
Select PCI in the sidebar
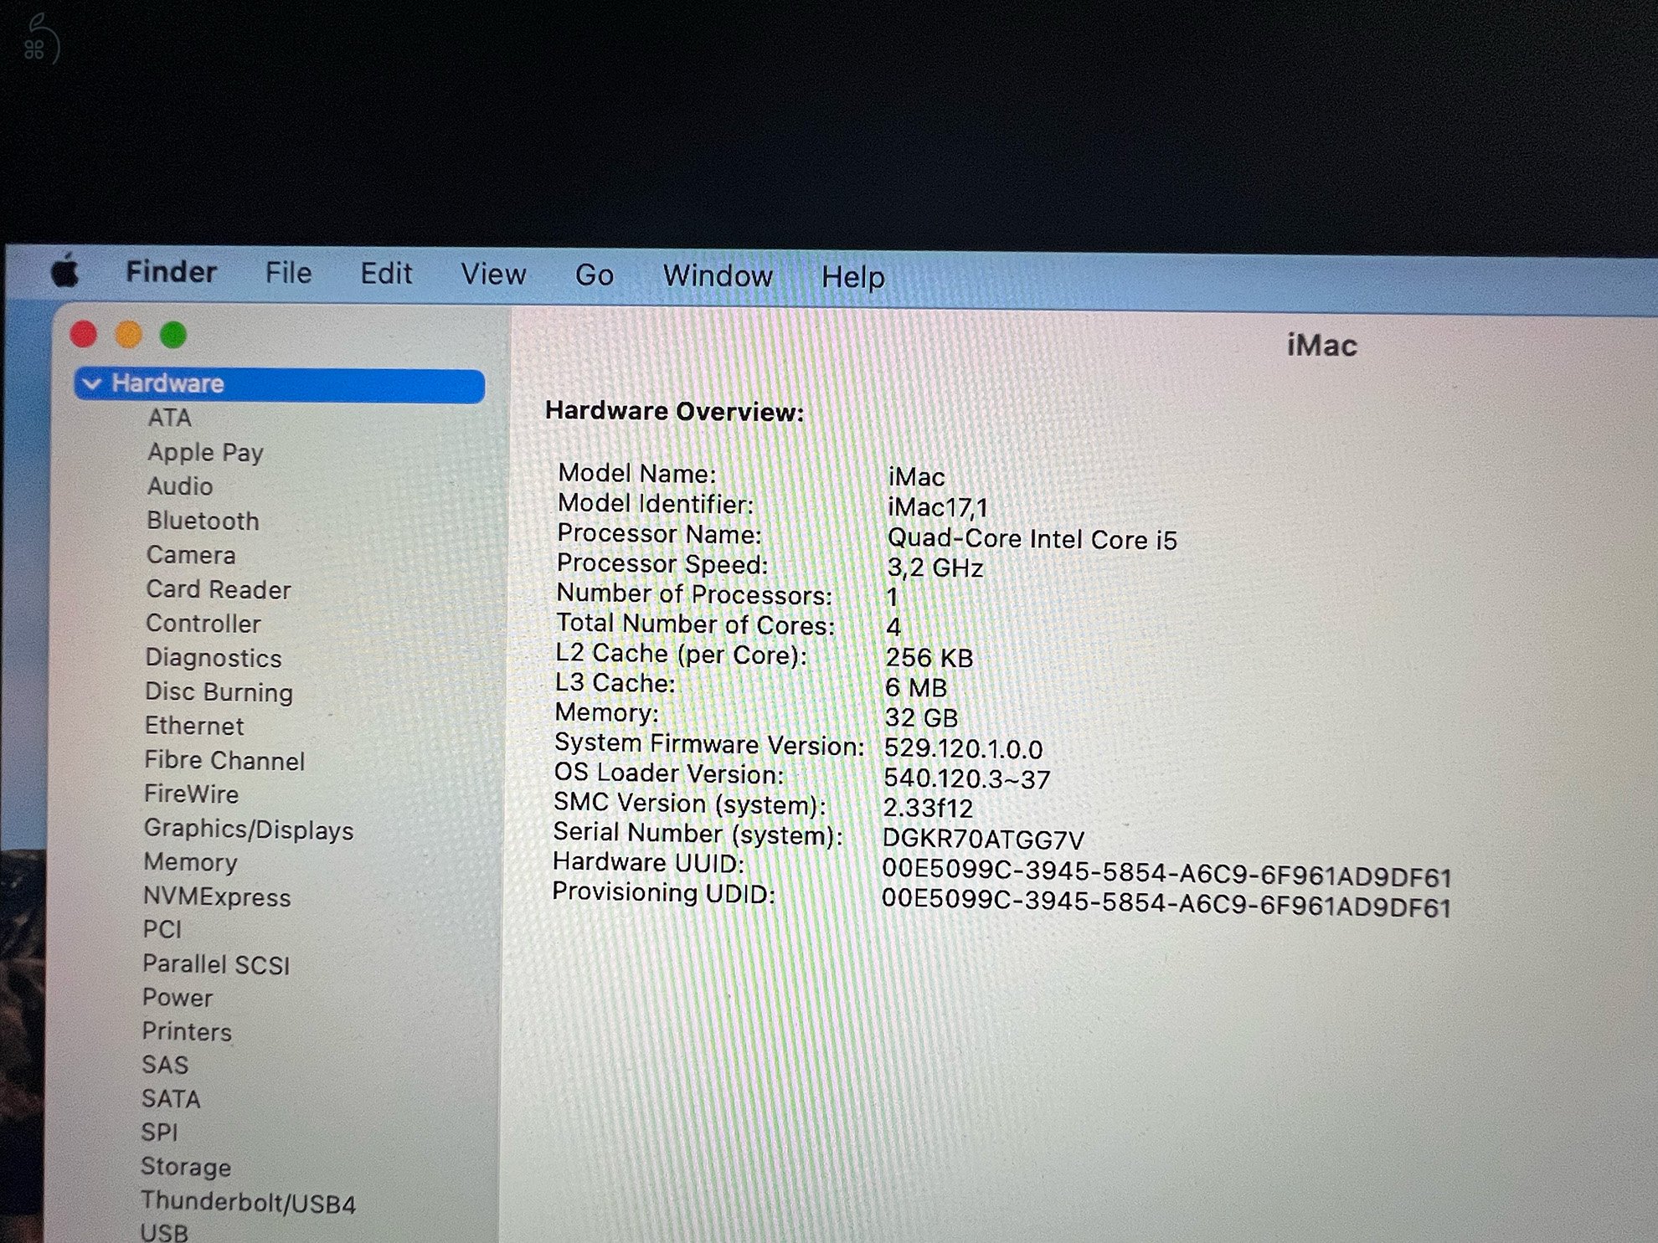coord(162,930)
